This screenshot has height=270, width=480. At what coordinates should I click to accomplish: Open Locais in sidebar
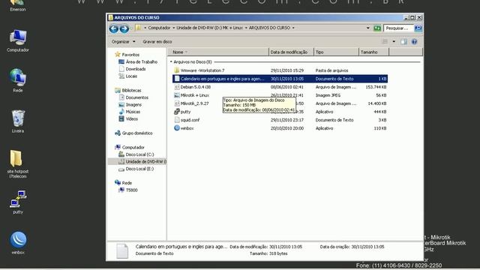(131, 76)
